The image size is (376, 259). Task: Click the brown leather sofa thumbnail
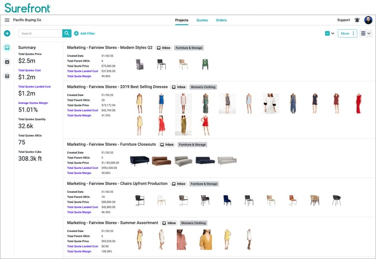pos(163,161)
